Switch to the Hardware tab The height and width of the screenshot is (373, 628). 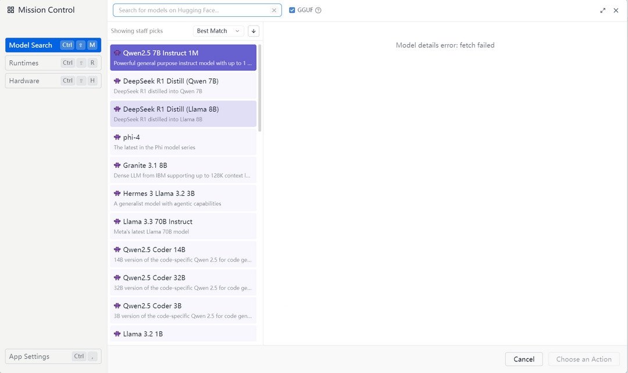tap(53, 80)
